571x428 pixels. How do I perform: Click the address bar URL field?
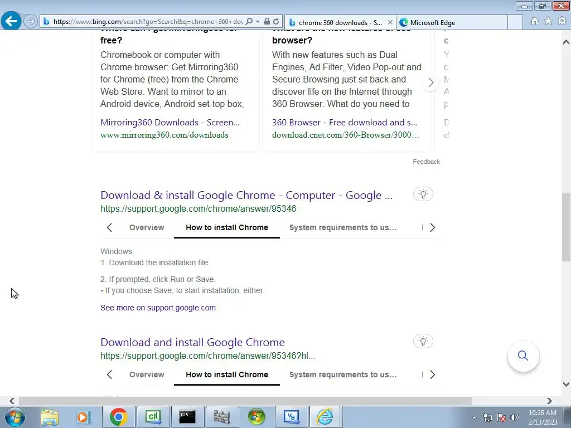[x=148, y=22]
